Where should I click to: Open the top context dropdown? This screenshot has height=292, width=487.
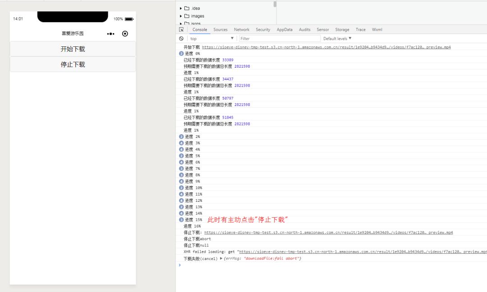tap(212, 38)
